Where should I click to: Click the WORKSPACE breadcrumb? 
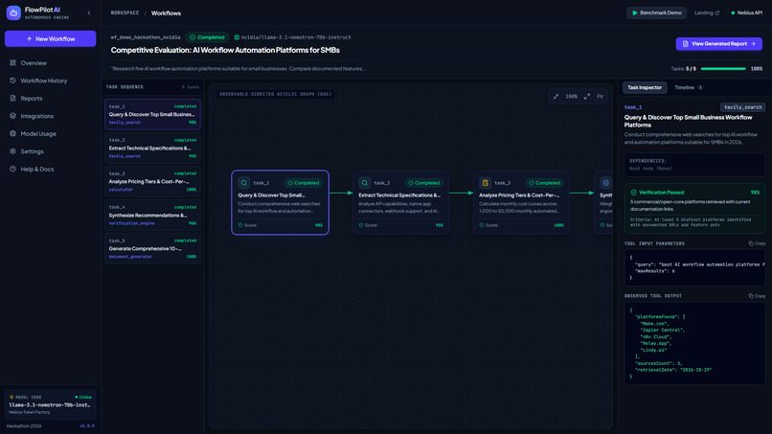point(125,12)
